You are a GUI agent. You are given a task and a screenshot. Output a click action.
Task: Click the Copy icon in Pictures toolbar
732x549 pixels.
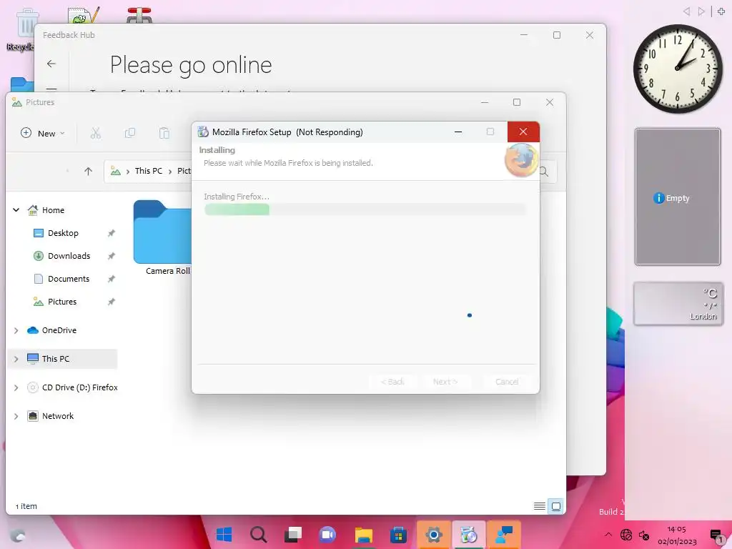130,134
